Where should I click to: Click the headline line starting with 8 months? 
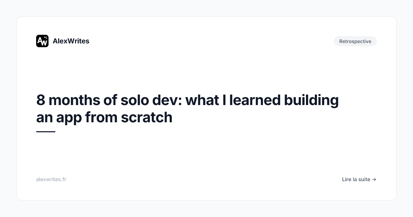click(187, 100)
